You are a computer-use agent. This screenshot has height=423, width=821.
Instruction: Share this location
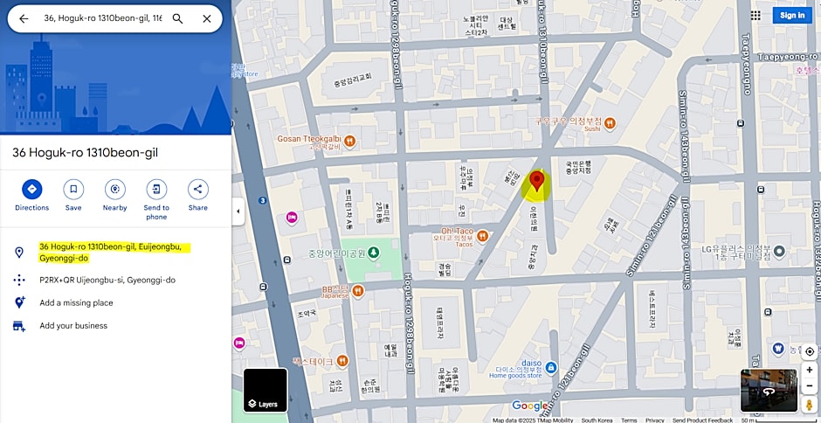[x=198, y=196]
